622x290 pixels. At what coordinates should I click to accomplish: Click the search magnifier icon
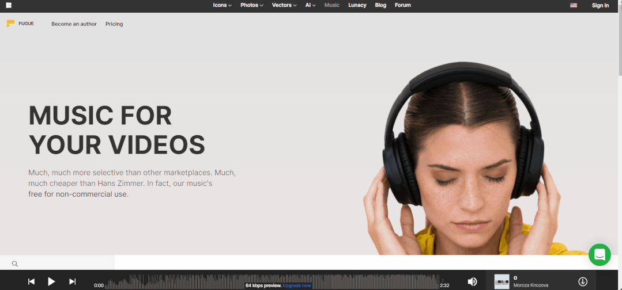point(15,264)
